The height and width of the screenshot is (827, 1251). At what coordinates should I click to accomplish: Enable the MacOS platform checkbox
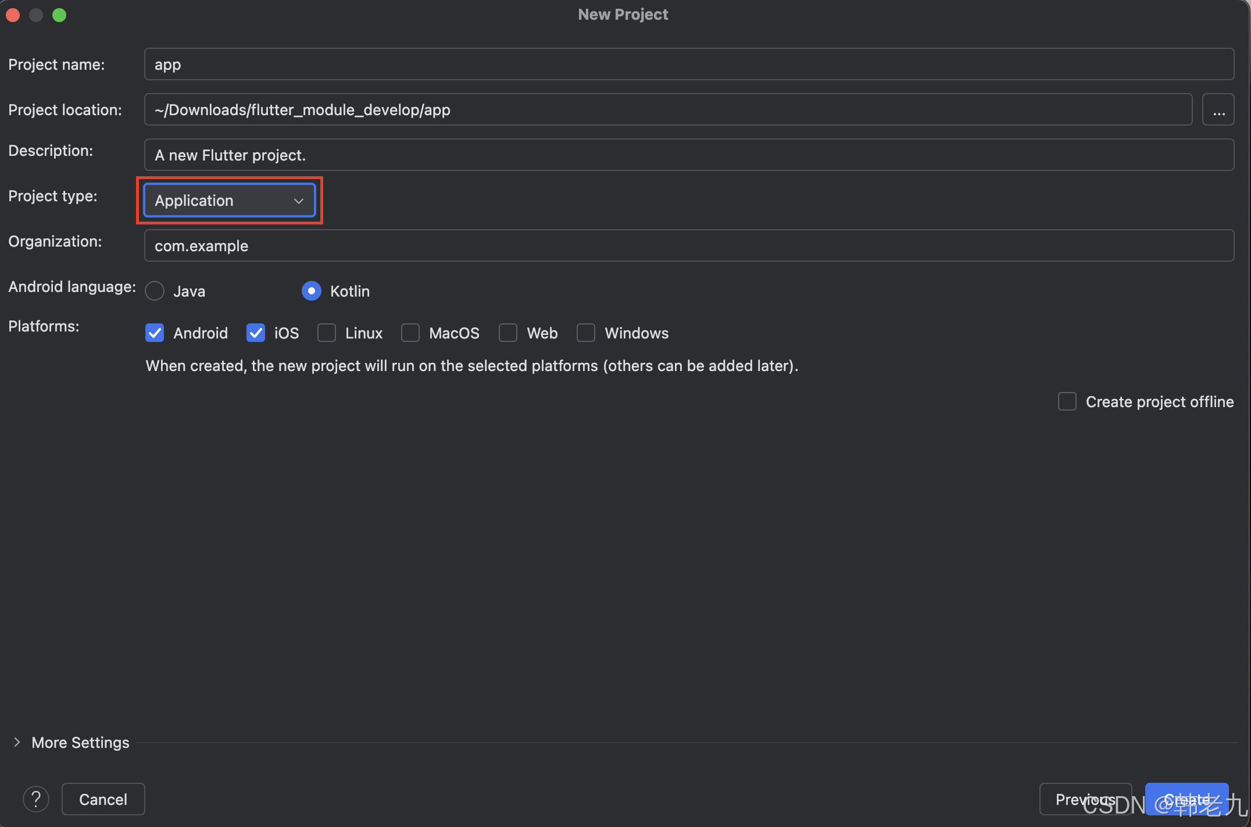(410, 333)
